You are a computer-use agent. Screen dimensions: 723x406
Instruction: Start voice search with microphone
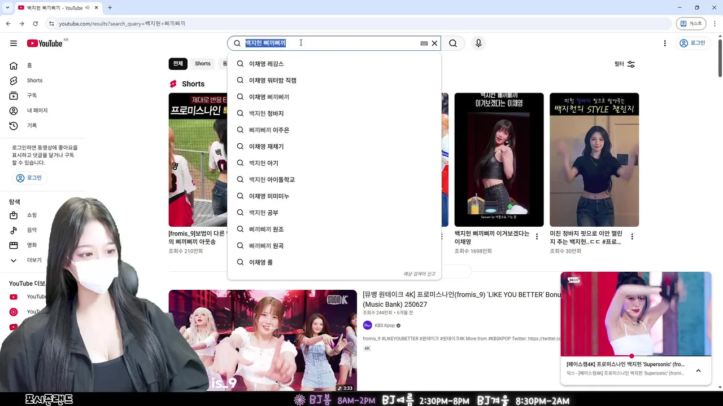[478, 43]
